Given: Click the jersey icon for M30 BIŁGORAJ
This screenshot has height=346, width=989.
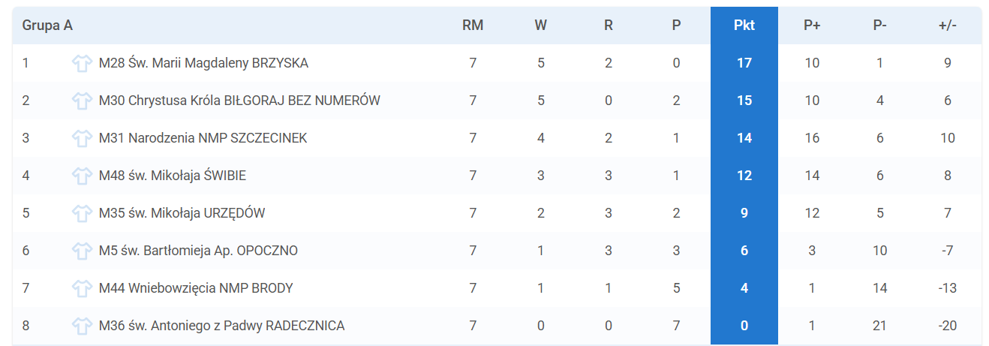Looking at the screenshot, I should click(82, 101).
